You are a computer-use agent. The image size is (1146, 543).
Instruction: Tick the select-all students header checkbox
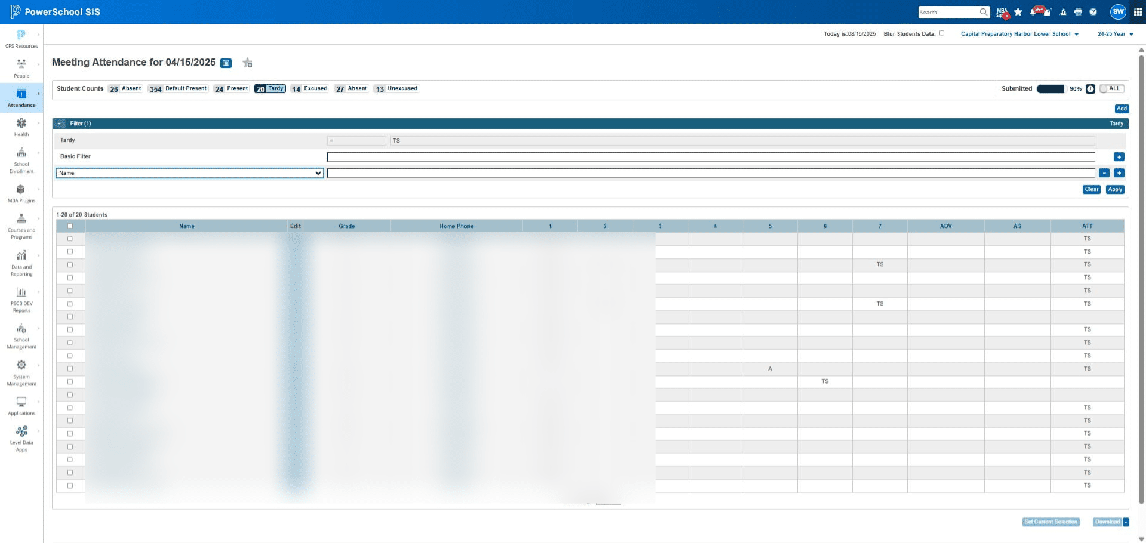[x=70, y=226]
